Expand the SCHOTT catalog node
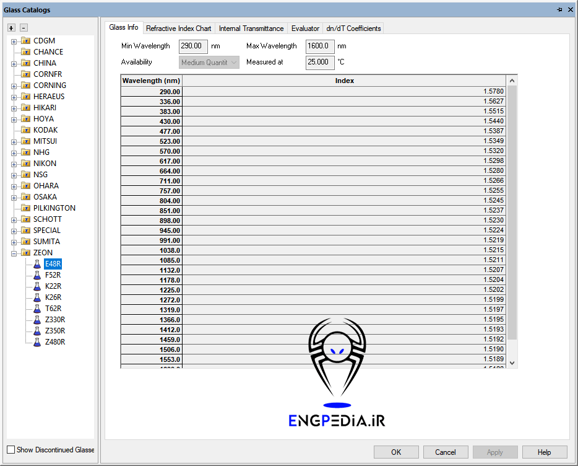Image resolution: width=578 pixels, height=466 pixels. pos(14,220)
